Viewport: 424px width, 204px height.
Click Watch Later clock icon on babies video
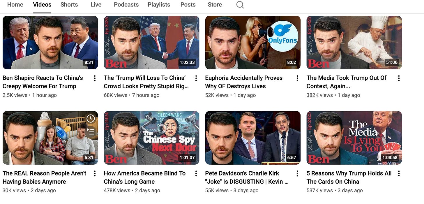coord(91,119)
